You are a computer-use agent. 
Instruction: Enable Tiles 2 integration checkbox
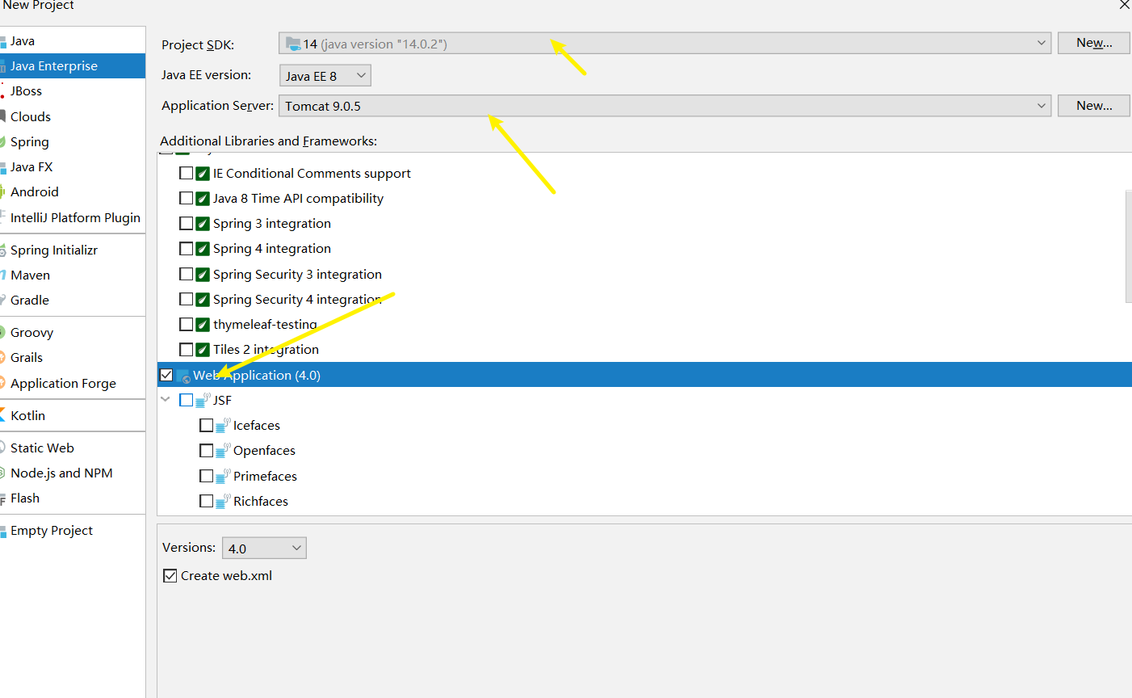point(186,349)
